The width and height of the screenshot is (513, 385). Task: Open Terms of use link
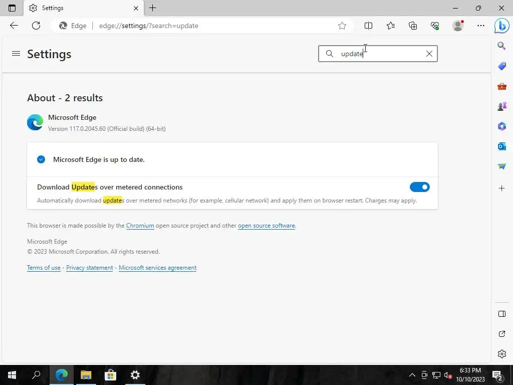pos(44,268)
